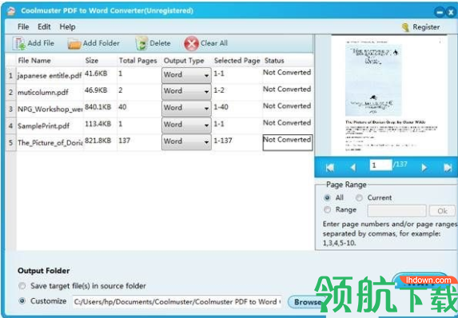Choose the Customize output folder option
Viewport: 458px width, 318px height.
(22, 301)
